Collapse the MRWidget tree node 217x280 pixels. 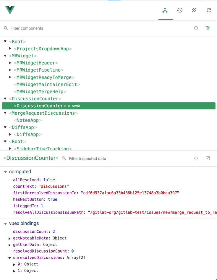coord(5,56)
